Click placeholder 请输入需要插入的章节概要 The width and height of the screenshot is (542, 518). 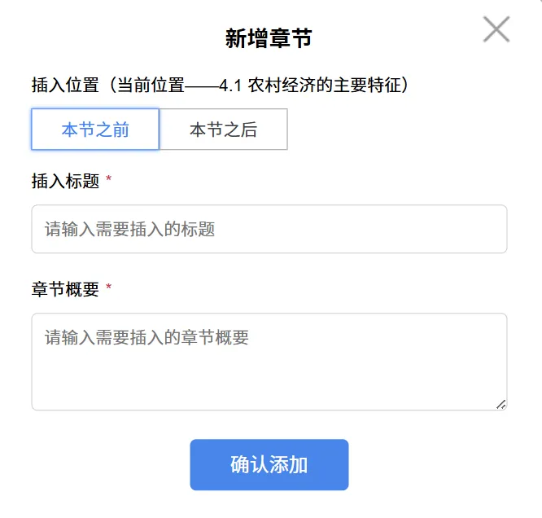click(x=146, y=337)
